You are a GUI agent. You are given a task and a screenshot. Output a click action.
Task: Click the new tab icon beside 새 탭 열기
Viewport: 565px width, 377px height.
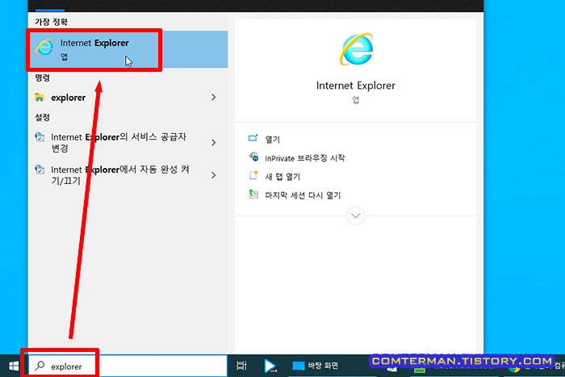(253, 175)
